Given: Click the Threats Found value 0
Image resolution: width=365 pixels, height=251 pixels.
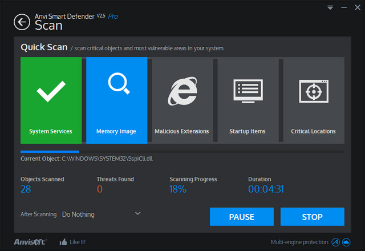Looking at the screenshot, I should click(100, 189).
